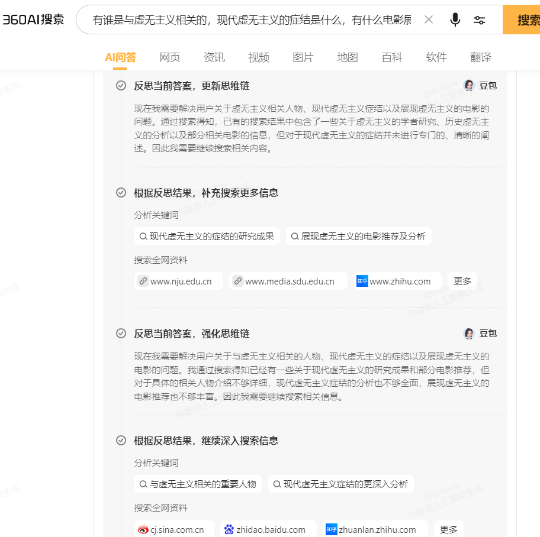Open the 百科 tab

391,57
